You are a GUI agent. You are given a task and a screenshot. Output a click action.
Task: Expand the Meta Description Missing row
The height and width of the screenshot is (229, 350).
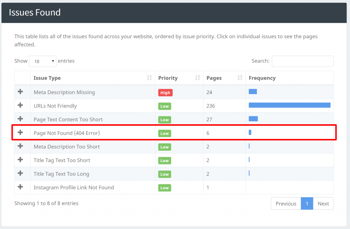(20, 92)
